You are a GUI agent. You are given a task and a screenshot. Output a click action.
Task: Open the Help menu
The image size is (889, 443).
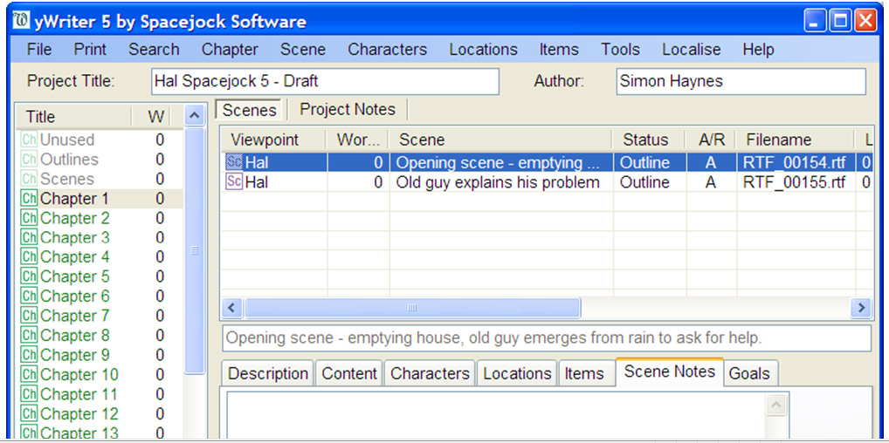758,50
